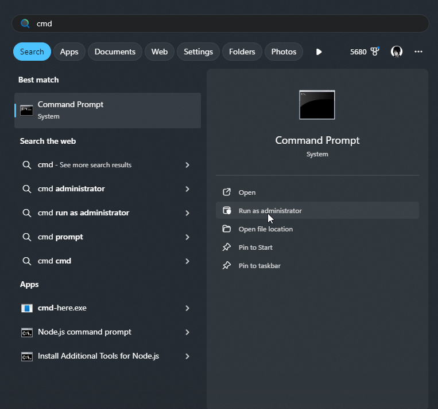Expand the cmd prompt chevron

[x=188, y=237]
